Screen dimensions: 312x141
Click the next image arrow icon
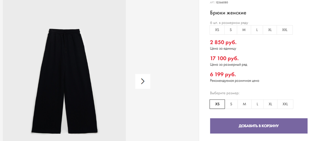tap(143, 81)
